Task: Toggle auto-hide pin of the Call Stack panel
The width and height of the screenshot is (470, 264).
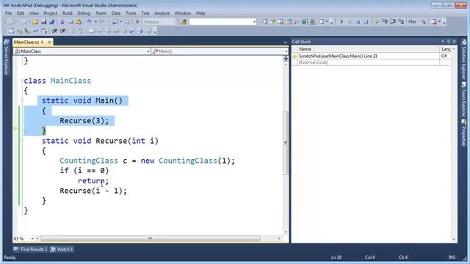Action: click(449, 42)
